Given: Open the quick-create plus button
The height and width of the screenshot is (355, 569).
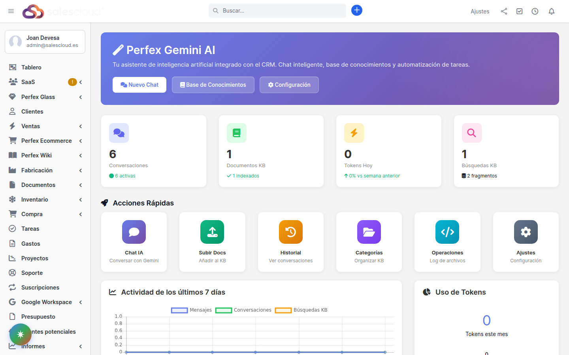Looking at the screenshot, I should (x=357, y=10).
